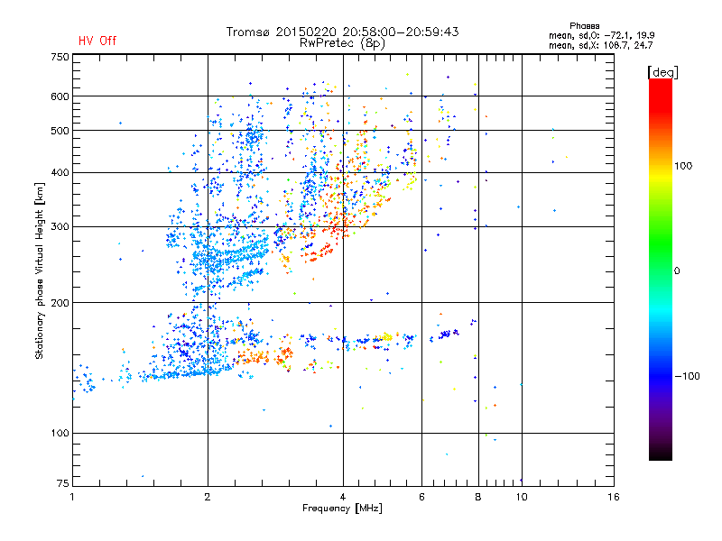The image size is (722, 541).
Task: Click the x-axis tick label '6'
Action: [421, 497]
